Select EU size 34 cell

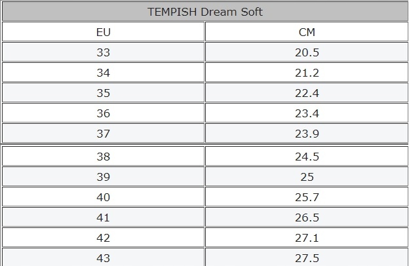(103, 73)
